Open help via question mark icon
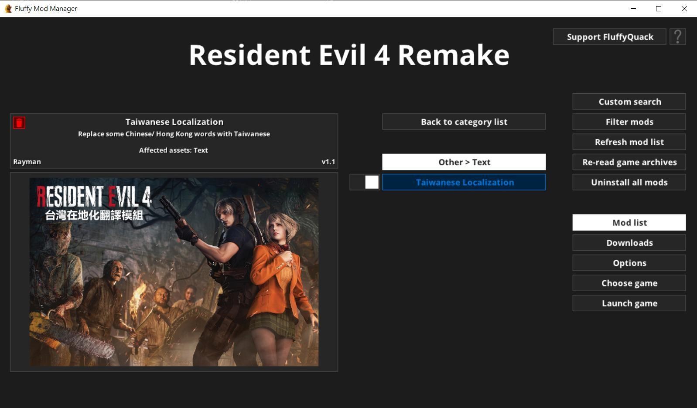The image size is (697, 408). click(677, 37)
